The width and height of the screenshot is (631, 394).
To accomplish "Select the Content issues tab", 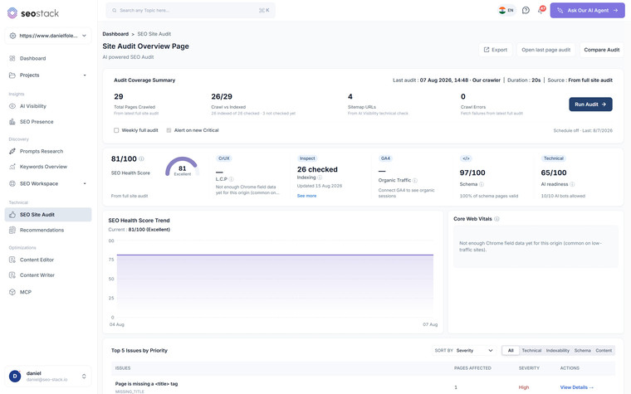I will [604, 351].
